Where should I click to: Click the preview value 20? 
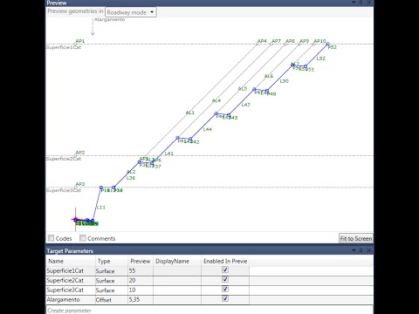click(x=141, y=281)
